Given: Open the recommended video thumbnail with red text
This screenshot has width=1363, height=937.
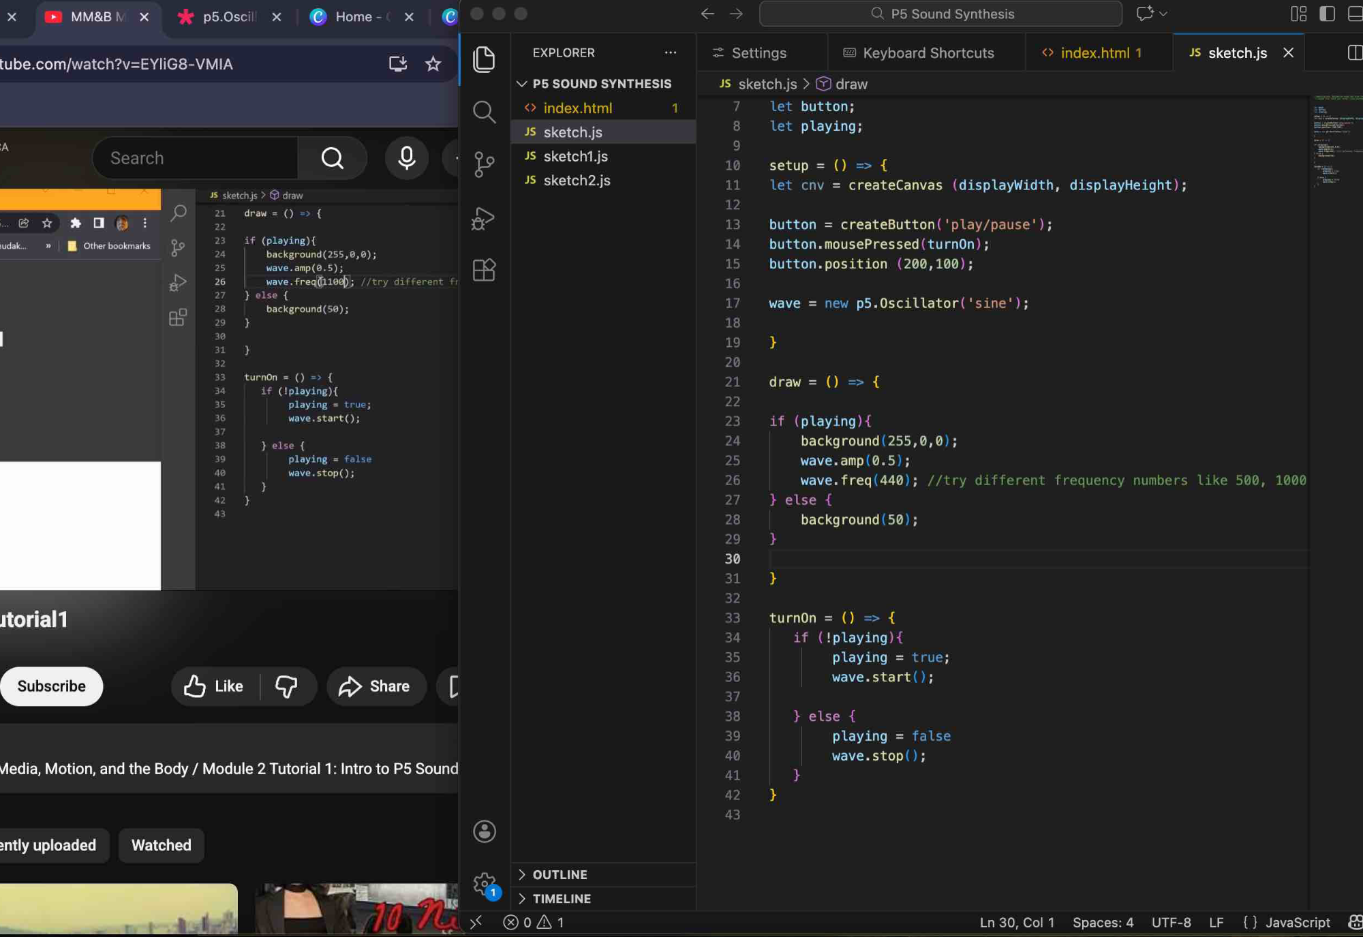Looking at the screenshot, I should pyautogui.click(x=356, y=909).
